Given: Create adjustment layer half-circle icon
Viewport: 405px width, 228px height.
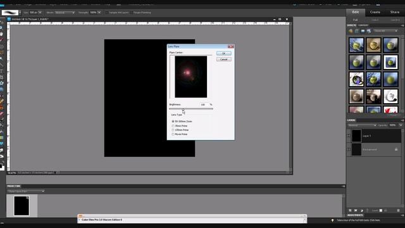Looking at the screenshot, I should 361,210.
